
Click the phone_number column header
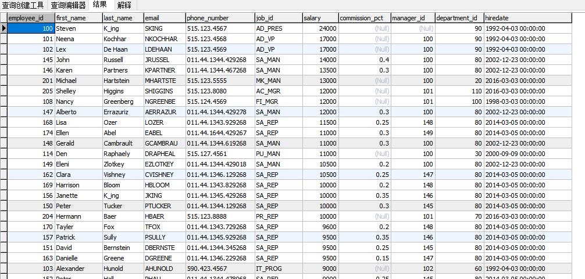click(x=220, y=18)
